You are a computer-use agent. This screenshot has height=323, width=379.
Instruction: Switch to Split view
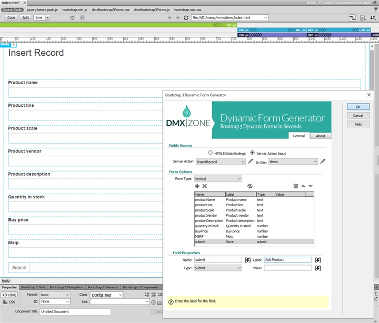(26, 18)
